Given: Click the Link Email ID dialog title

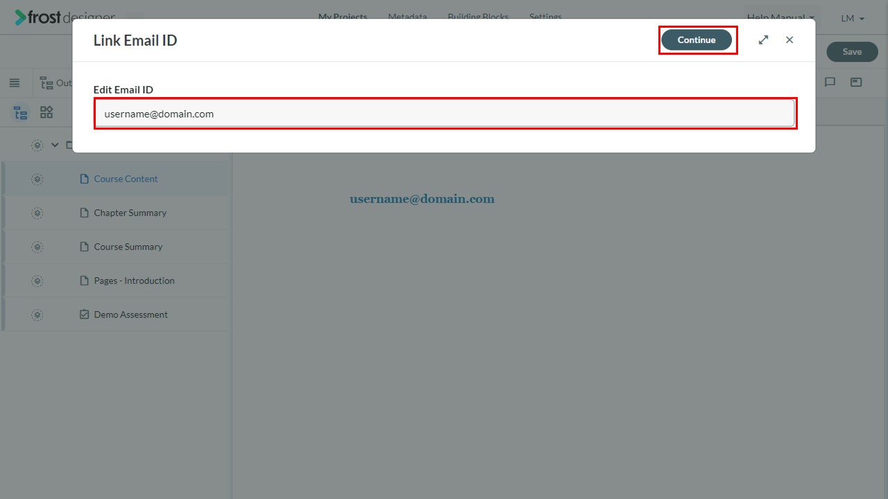Looking at the screenshot, I should click(x=135, y=40).
